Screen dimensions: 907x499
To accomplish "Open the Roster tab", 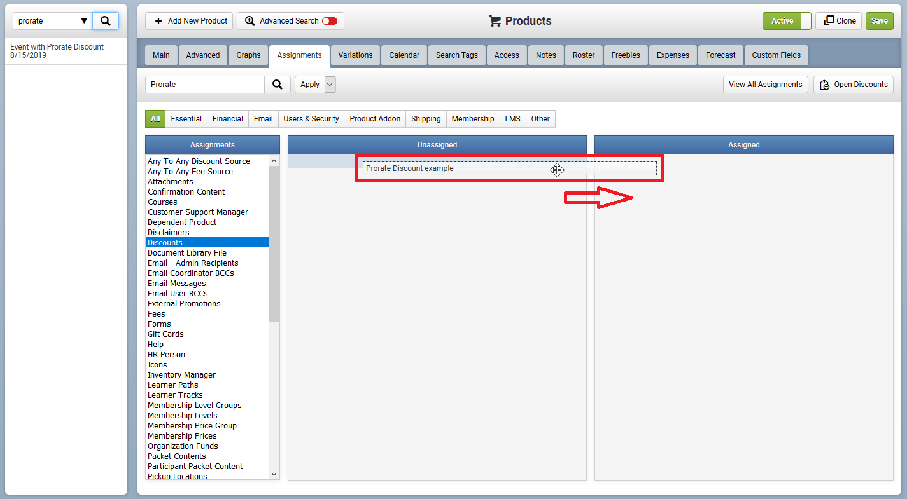I will tap(584, 55).
